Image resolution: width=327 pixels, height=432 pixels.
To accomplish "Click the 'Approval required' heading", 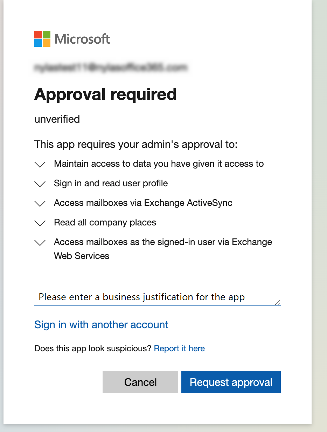I will pyautogui.click(x=105, y=94).
